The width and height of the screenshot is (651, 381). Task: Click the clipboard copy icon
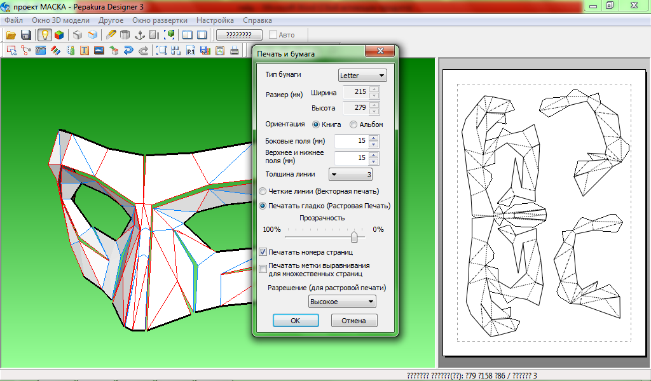tap(220, 51)
